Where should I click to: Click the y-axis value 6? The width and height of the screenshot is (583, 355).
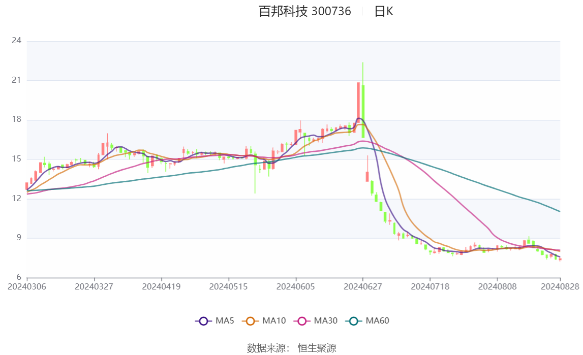[19, 277]
